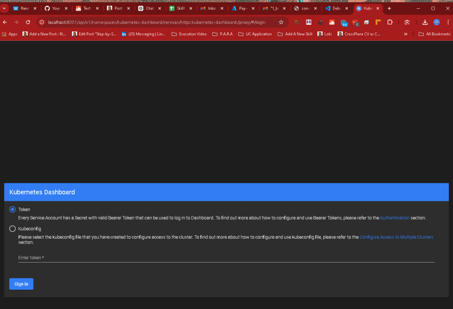Select the Kubeconfig radio button

(12, 229)
